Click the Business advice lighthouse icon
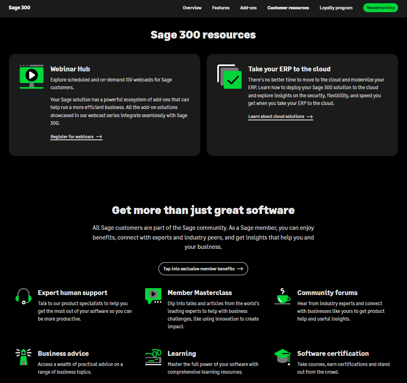 [24, 357]
